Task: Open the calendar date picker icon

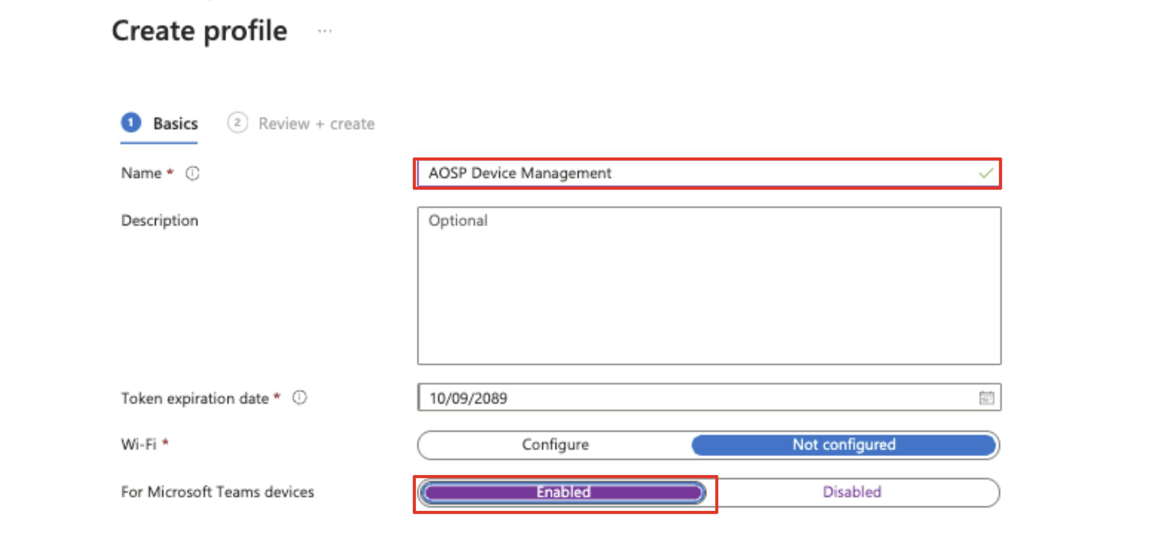Action: [x=986, y=398]
